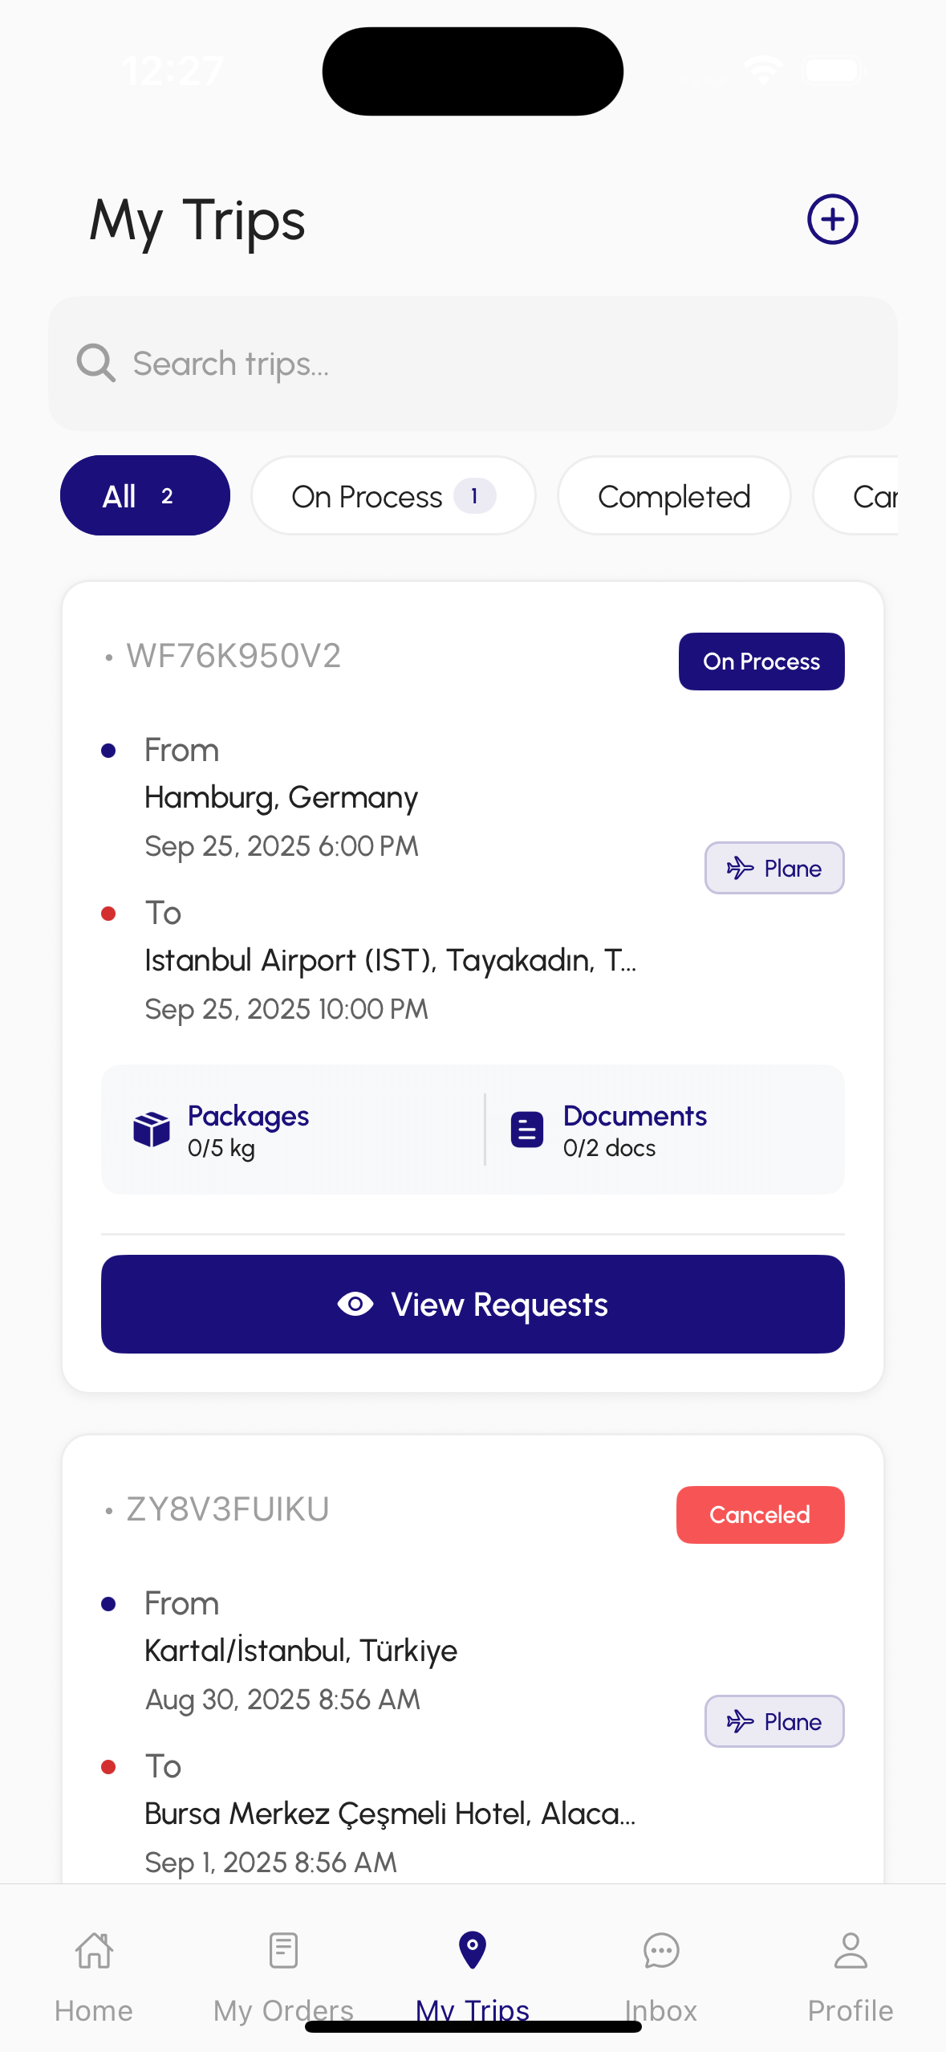Tap the search magnifier icon
Image resolution: width=946 pixels, height=2052 pixels.
click(x=96, y=363)
